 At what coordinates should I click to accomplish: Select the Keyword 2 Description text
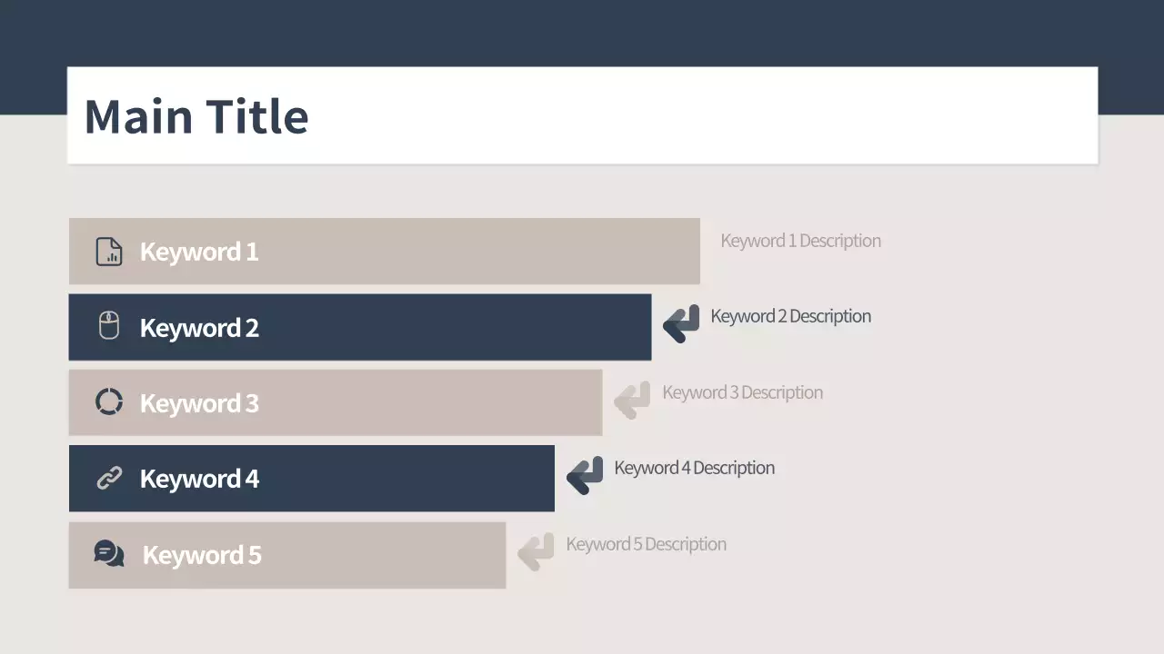point(790,316)
